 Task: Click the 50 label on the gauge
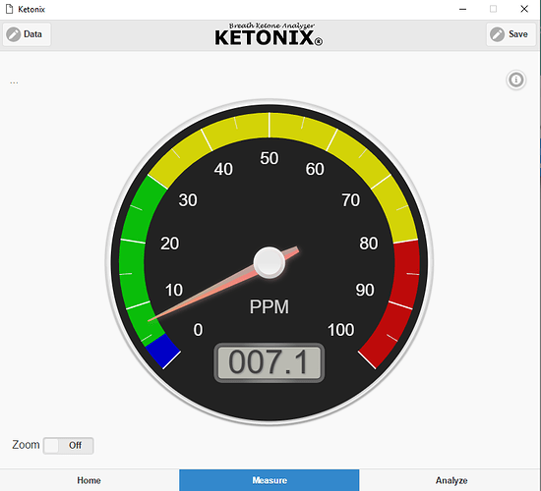coord(270,158)
